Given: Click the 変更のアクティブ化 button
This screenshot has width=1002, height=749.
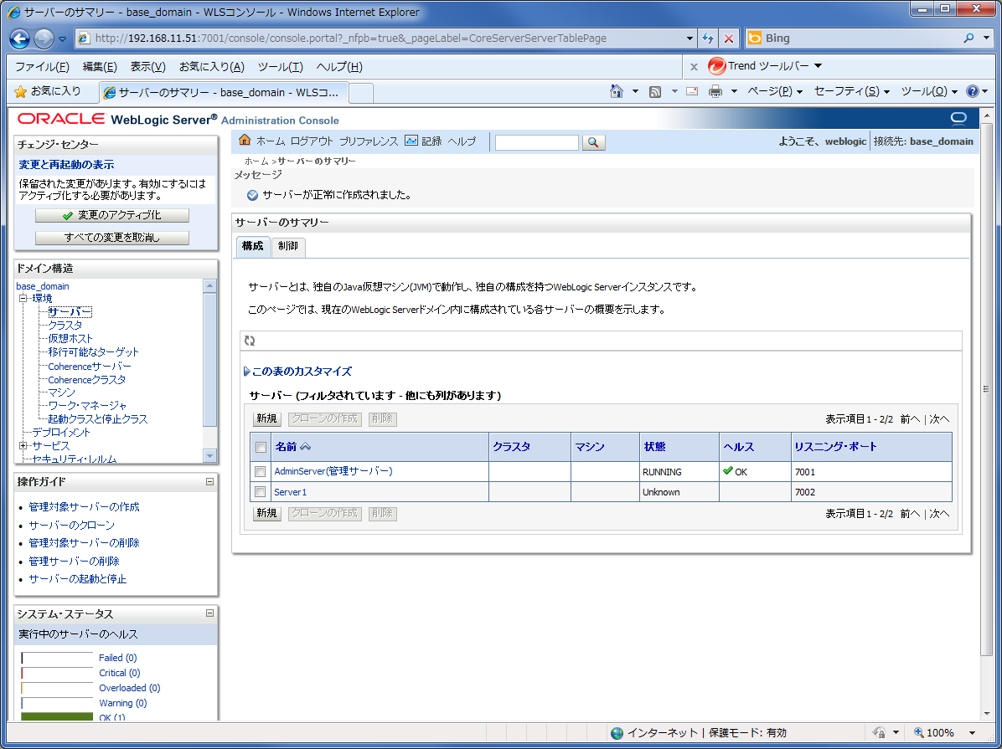Looking at the screenshot, I should (x=111, y=215).
